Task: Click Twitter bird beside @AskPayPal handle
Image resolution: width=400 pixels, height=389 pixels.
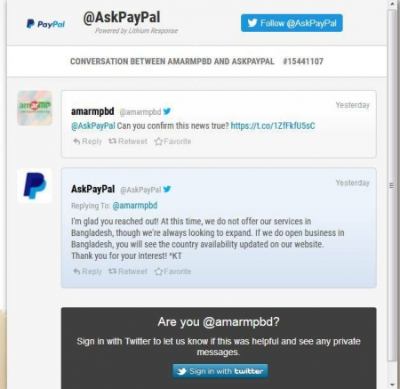Action: (x=167, y=189)
